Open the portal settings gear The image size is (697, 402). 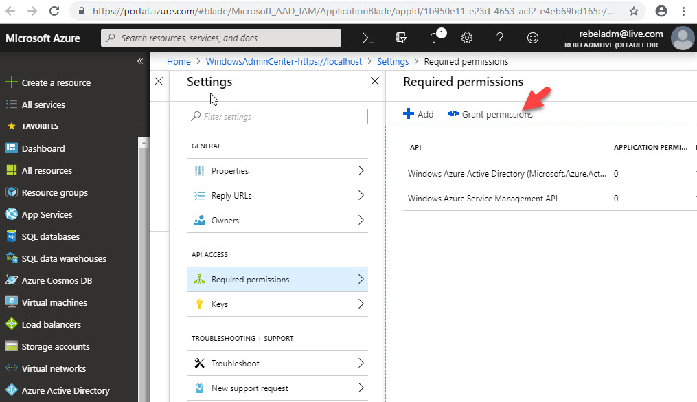(467, 38)
